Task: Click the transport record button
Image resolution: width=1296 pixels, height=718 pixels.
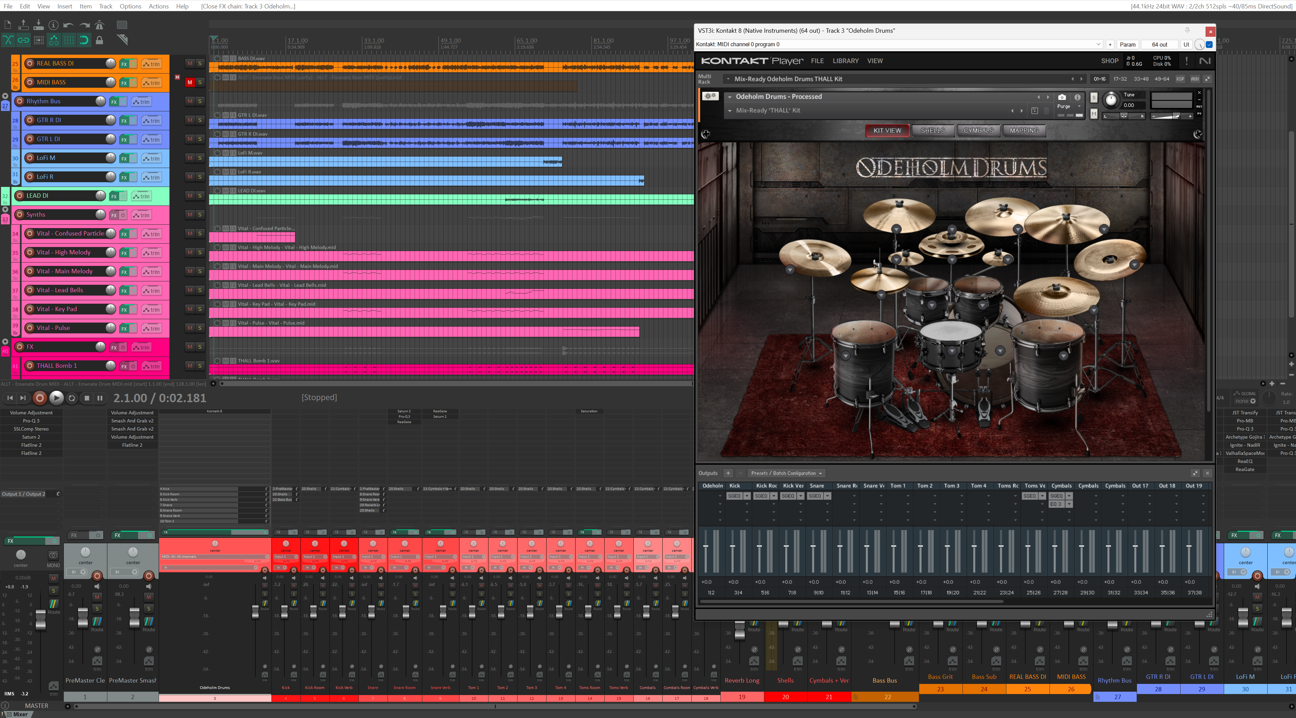Action: pyautogui.click(x=40, y=398)
